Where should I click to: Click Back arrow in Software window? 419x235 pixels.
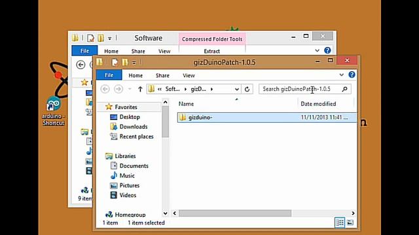(81, 65)
